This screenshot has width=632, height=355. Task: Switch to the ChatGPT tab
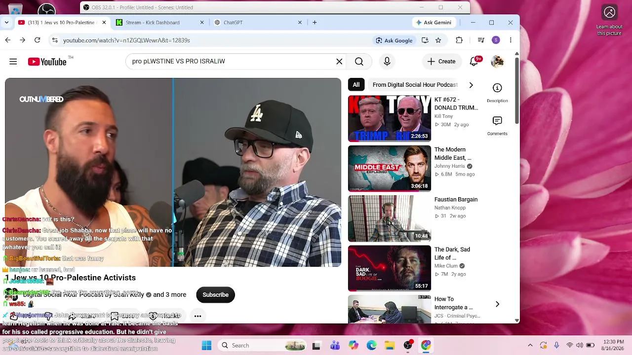(x=259, y=22)
